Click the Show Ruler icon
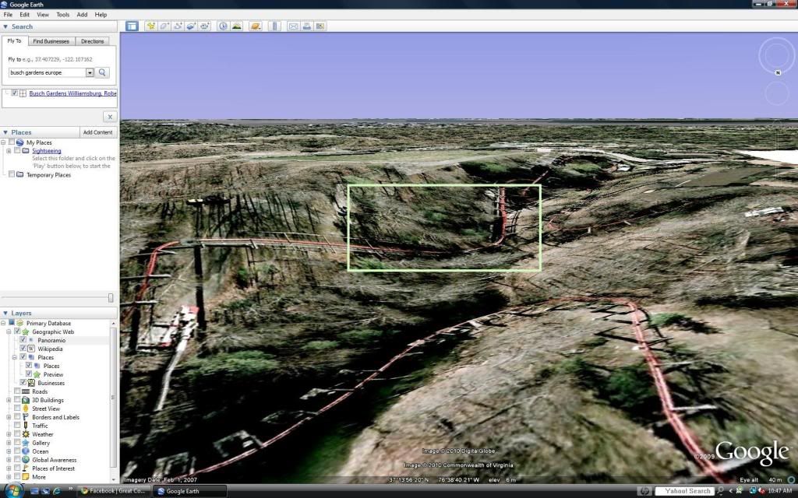This screenshot has height=498, width=798. [274, 26]
